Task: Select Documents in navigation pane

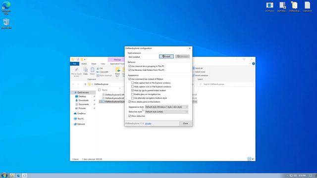Action: coord(84,104)
